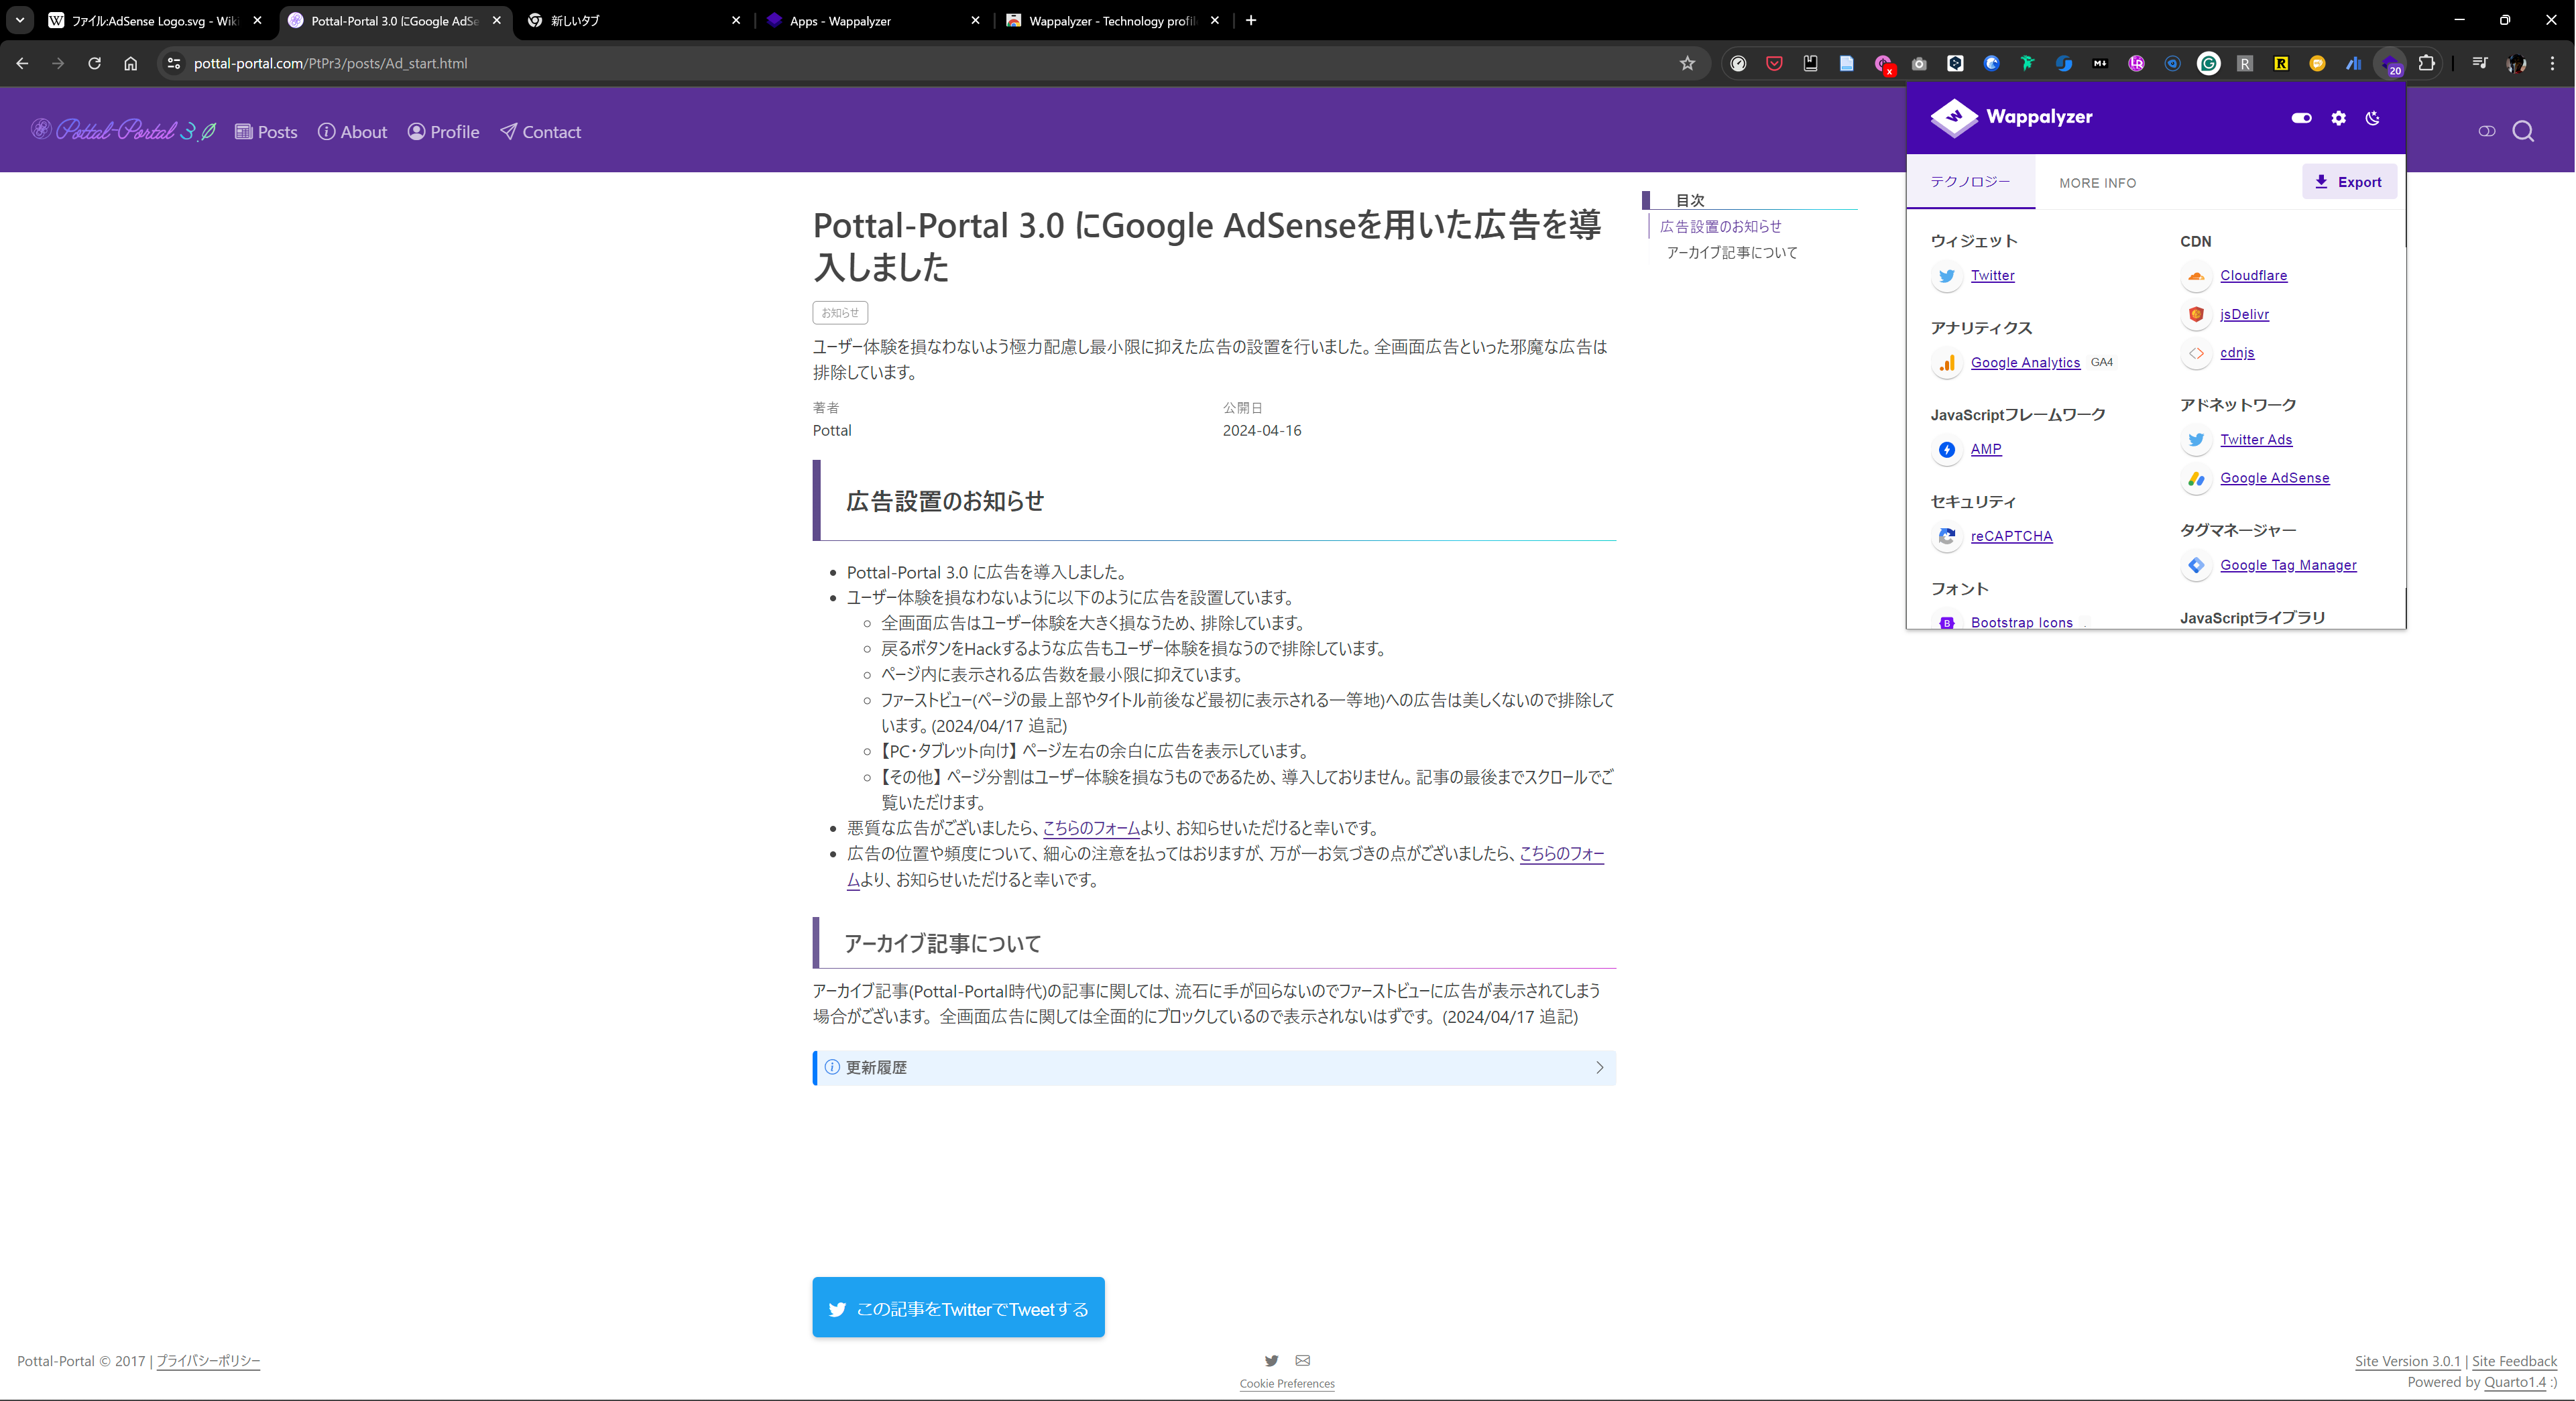Open Google AdSense link in Wappalyzer
The image size is (2576, 1401).
[2274, 478]
